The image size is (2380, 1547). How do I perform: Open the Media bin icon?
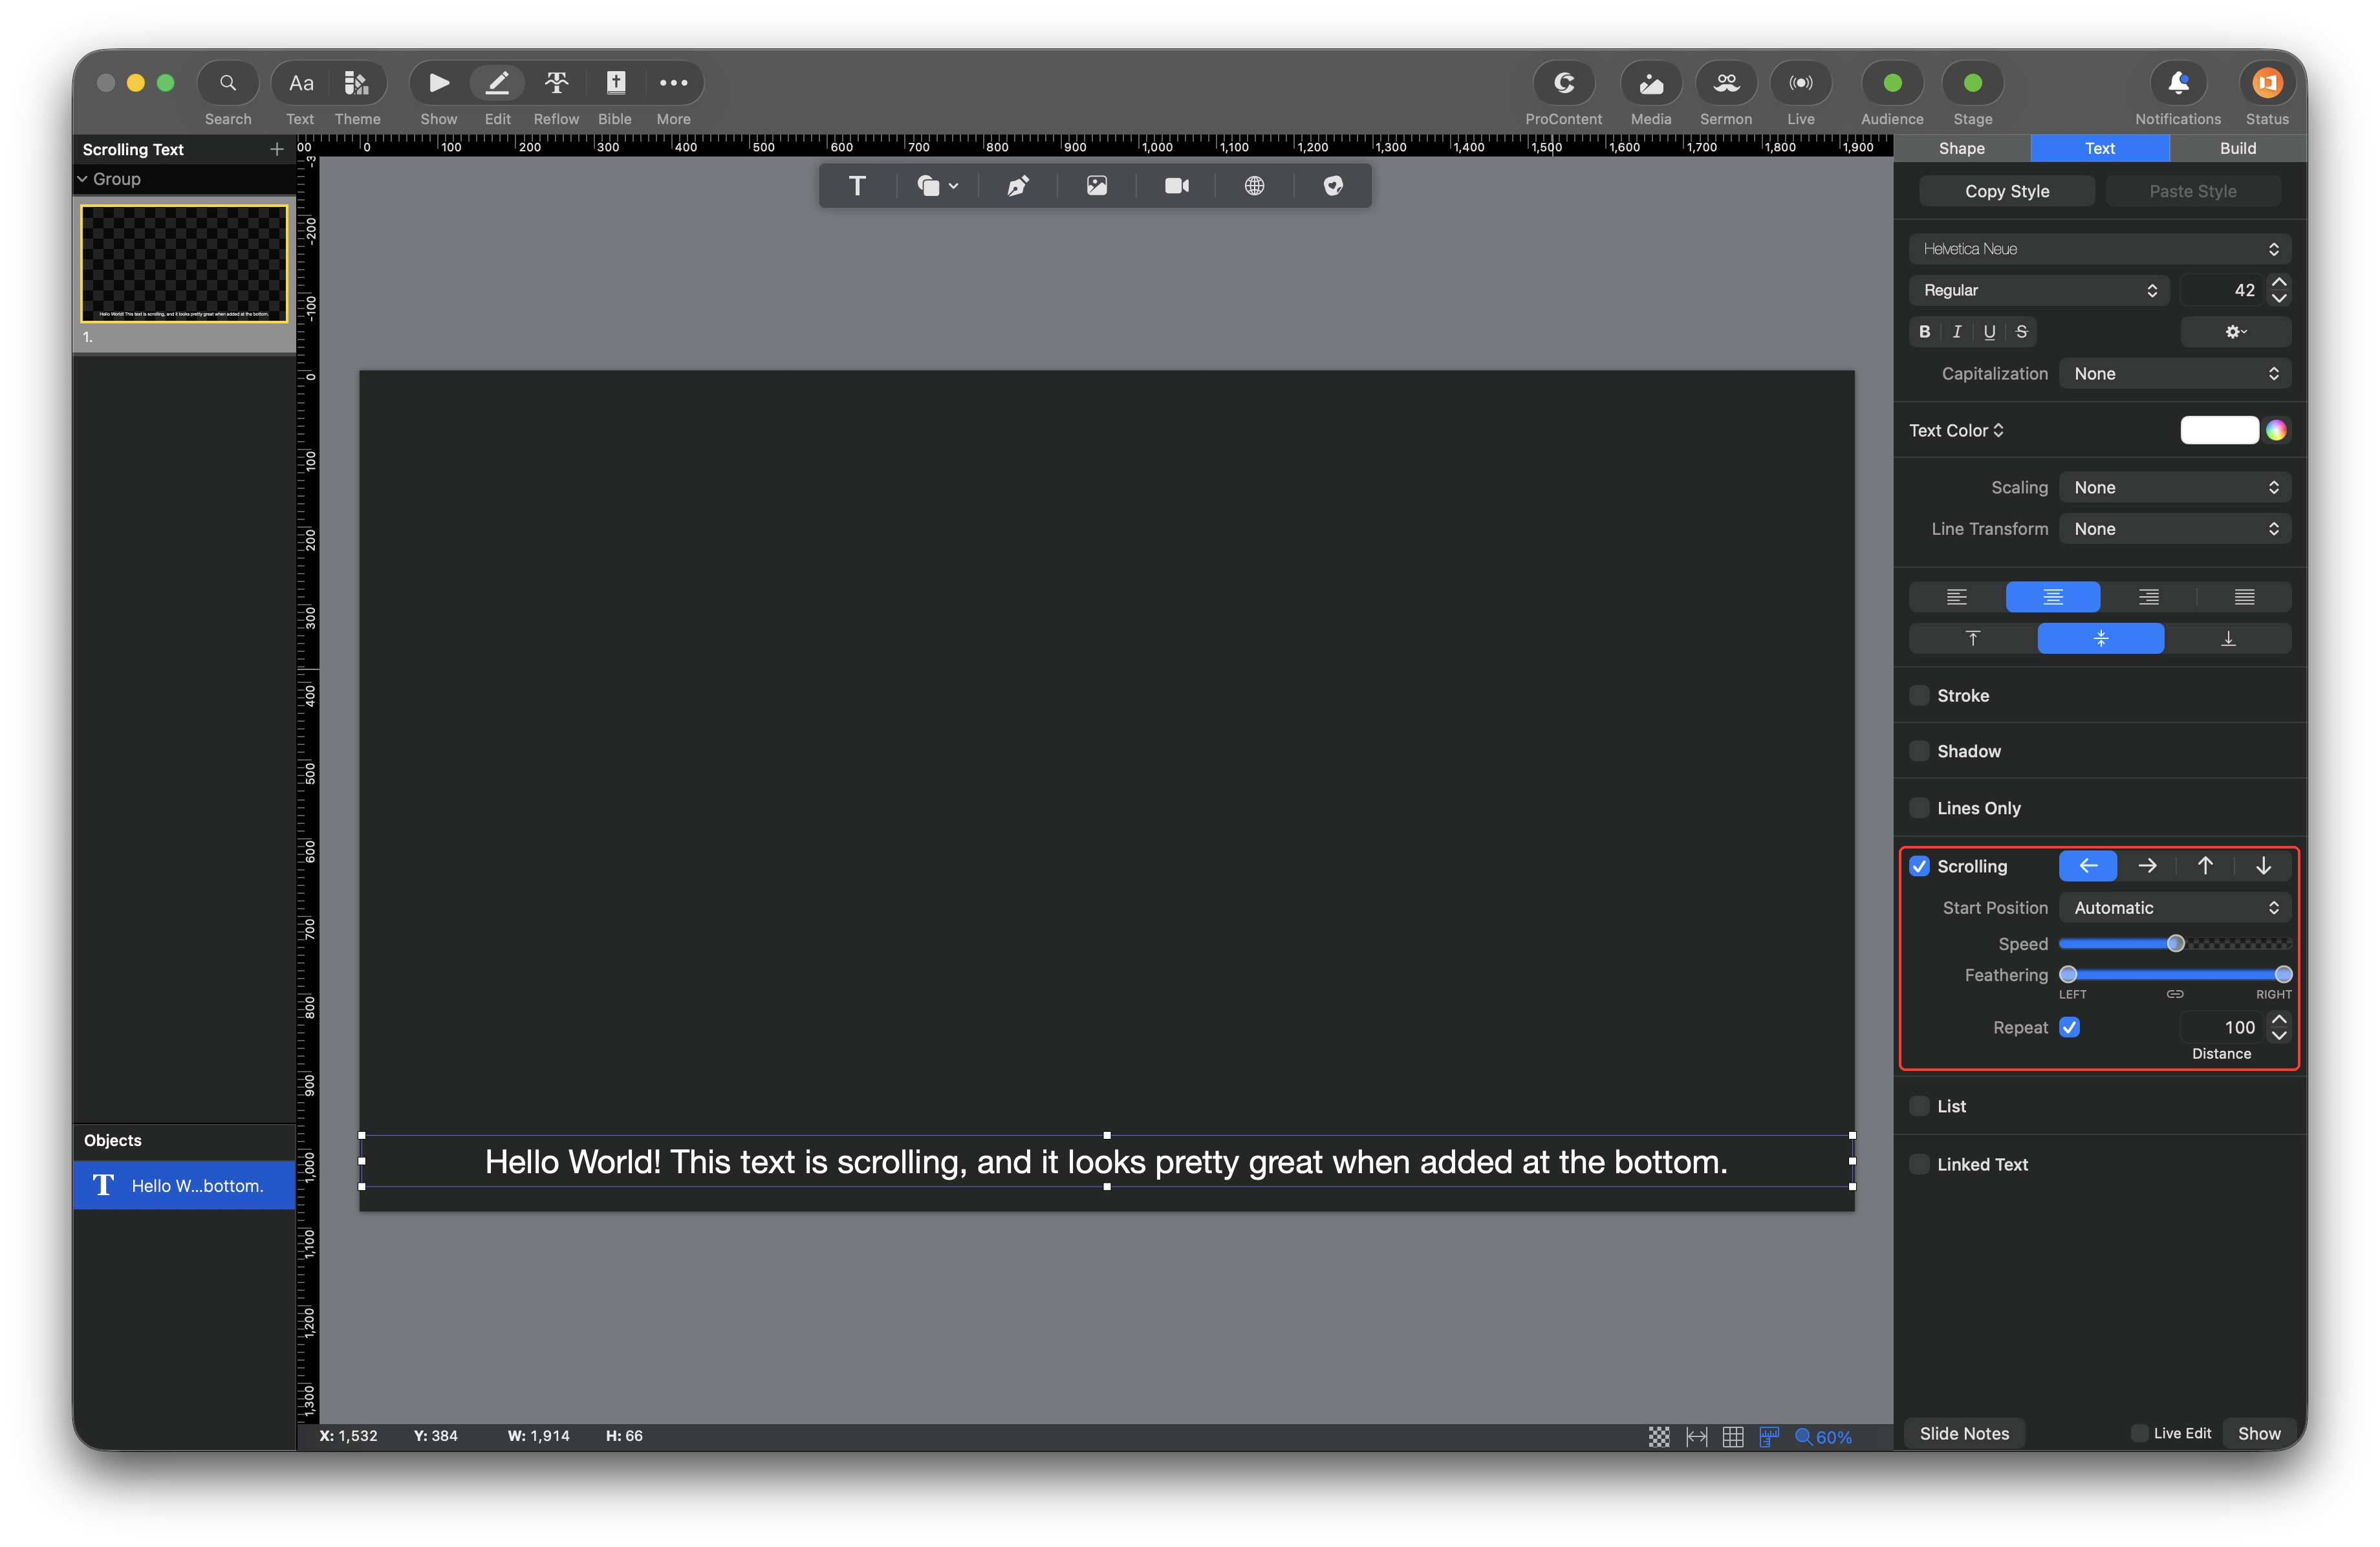(x=1651, y=84)
